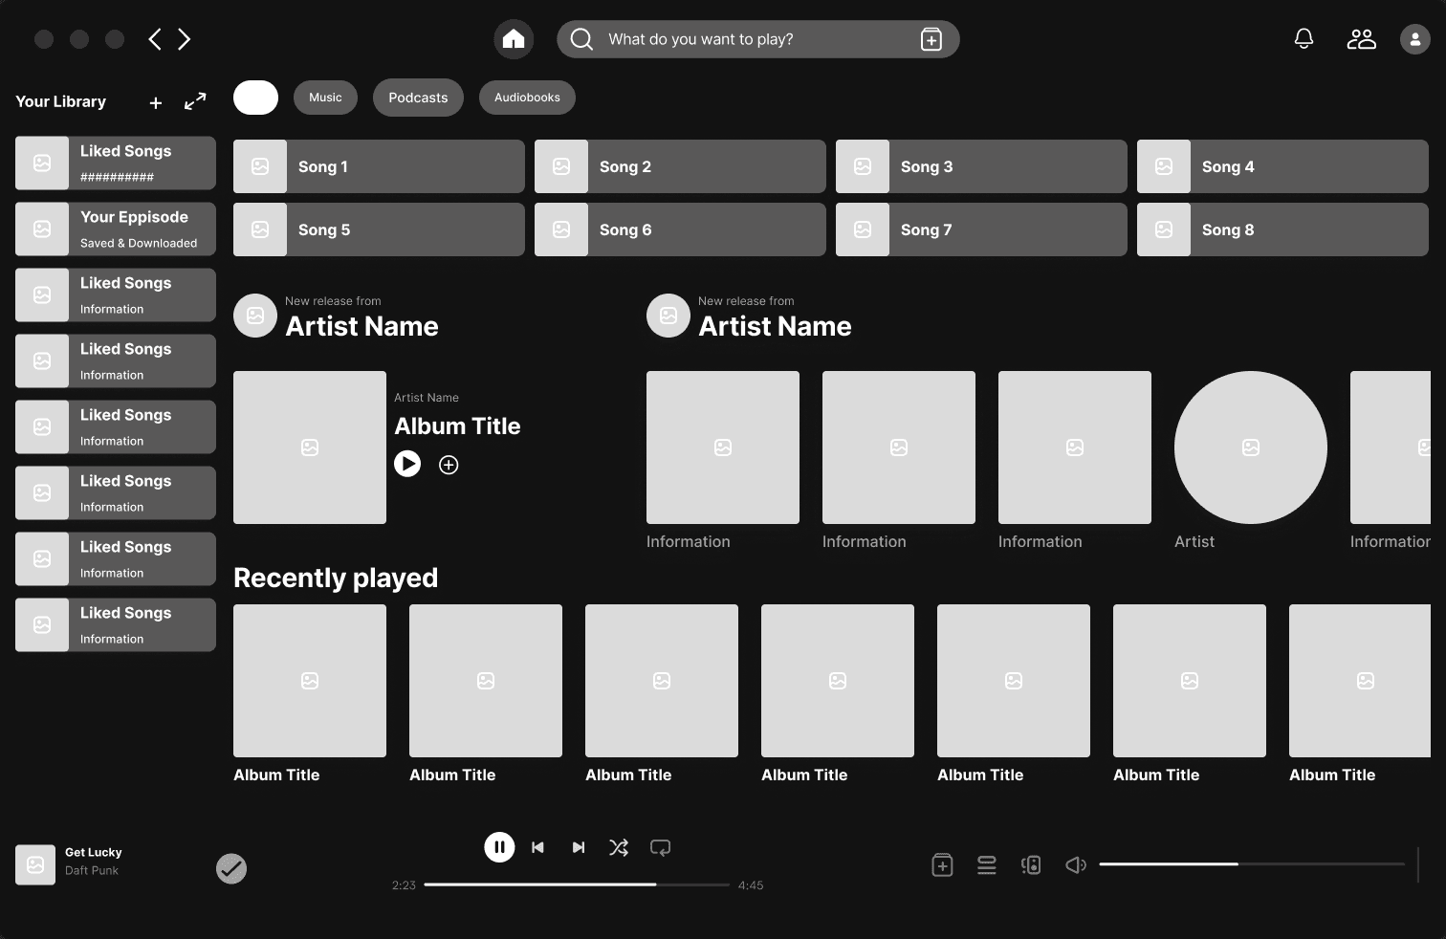This screenshot has height=939, width=1446.
Task: Open Get Lucky cover thumbnail
Action: pos(35,864)
